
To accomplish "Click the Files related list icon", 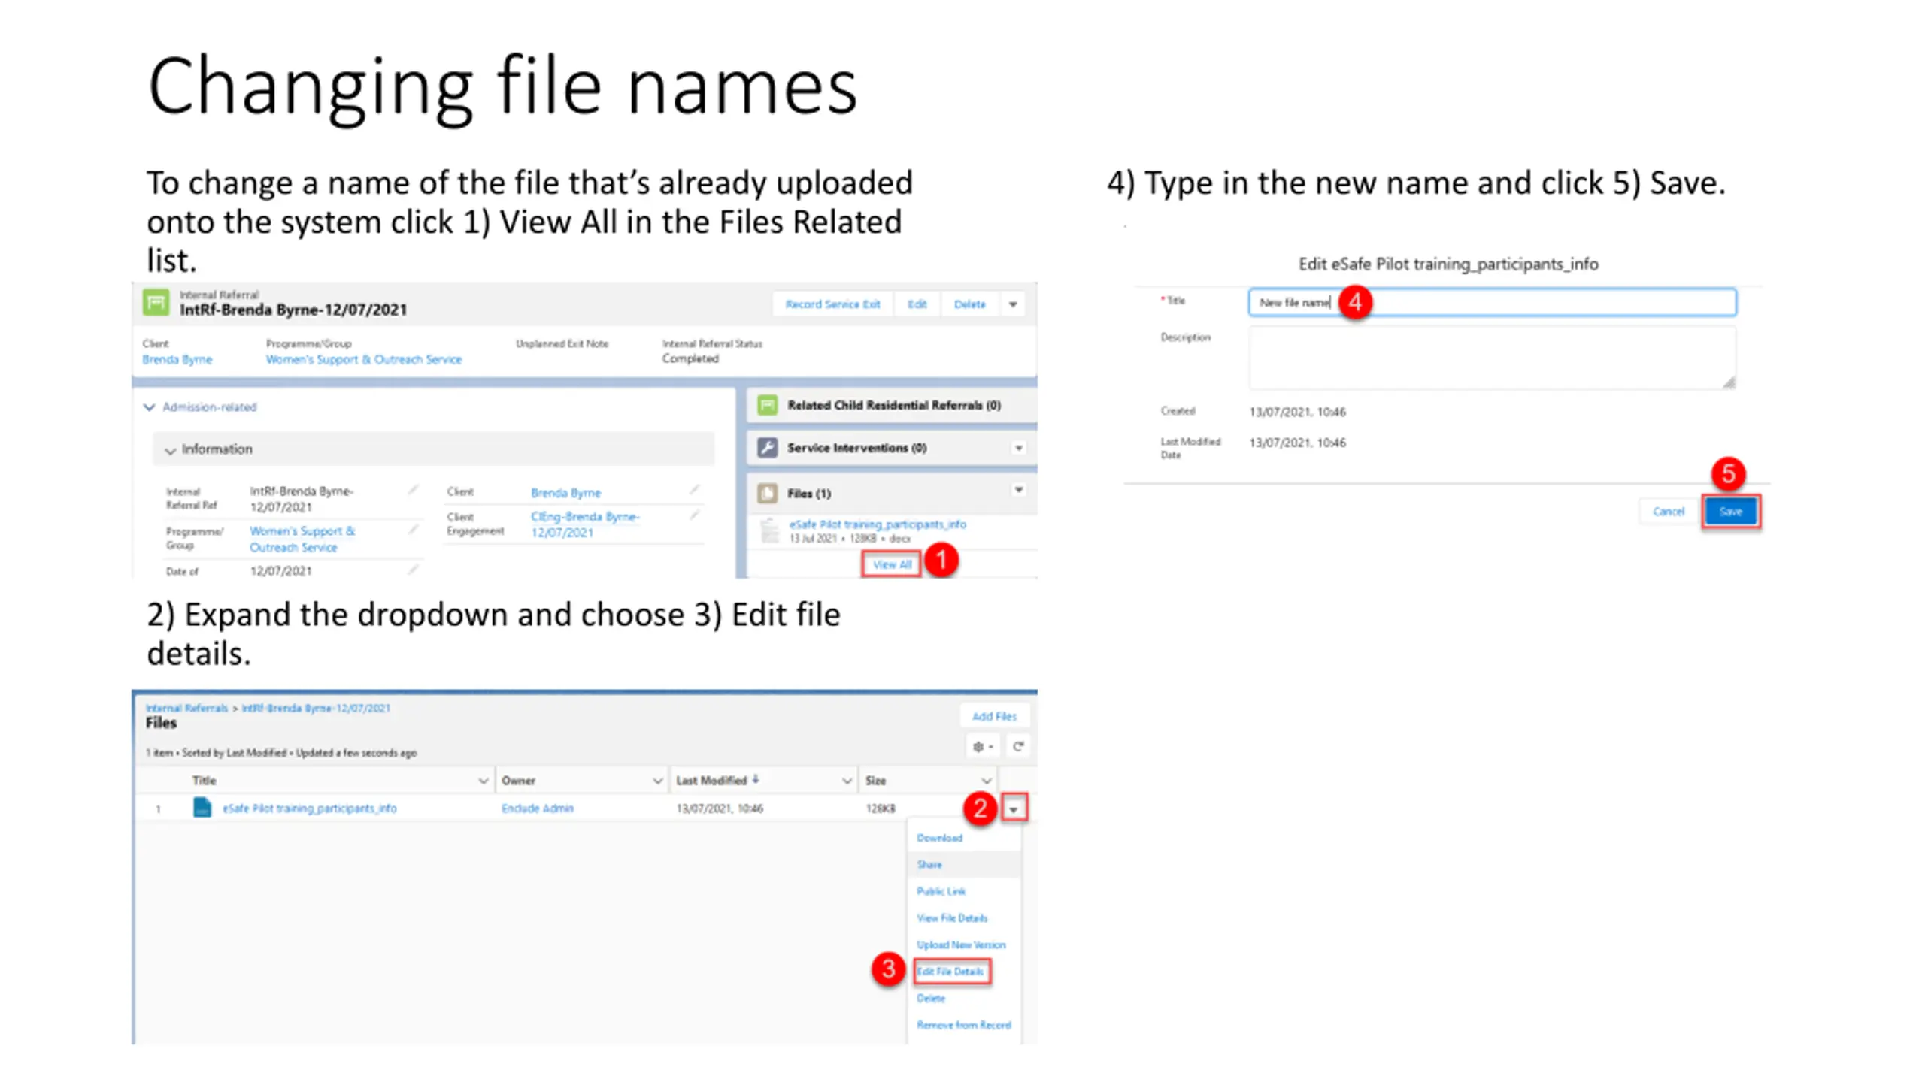I will coord(767,493).
